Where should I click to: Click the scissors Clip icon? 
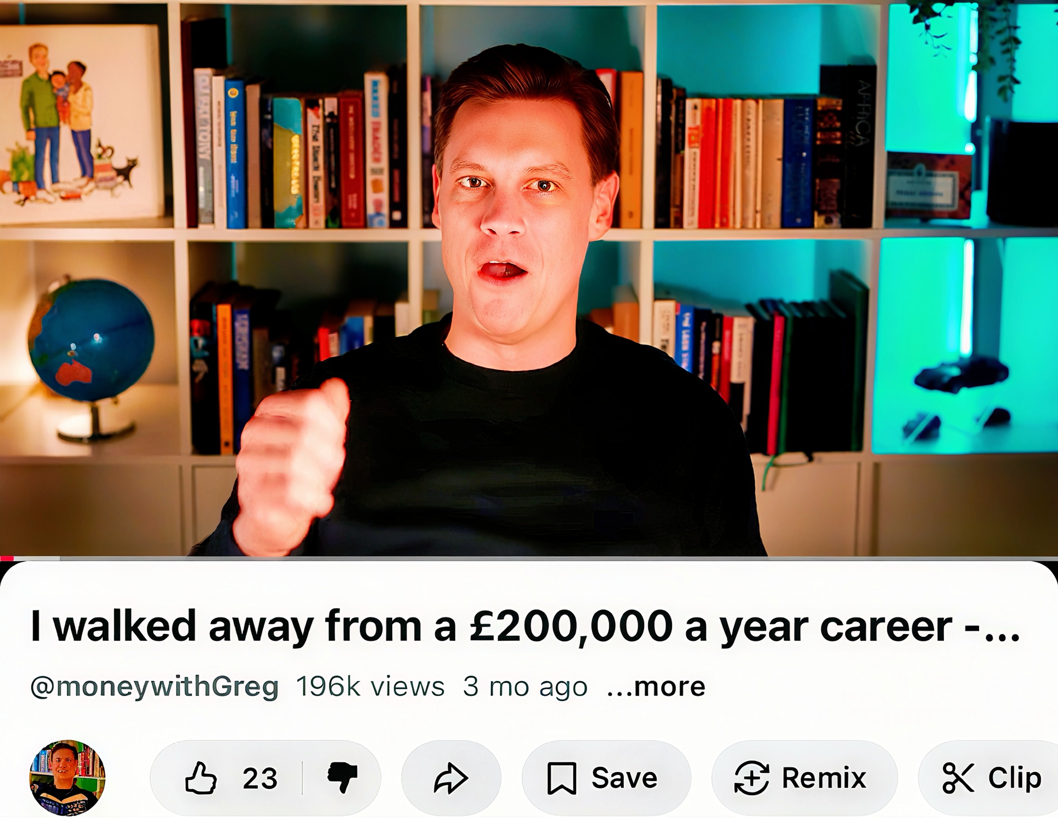[x=958, y=778]
